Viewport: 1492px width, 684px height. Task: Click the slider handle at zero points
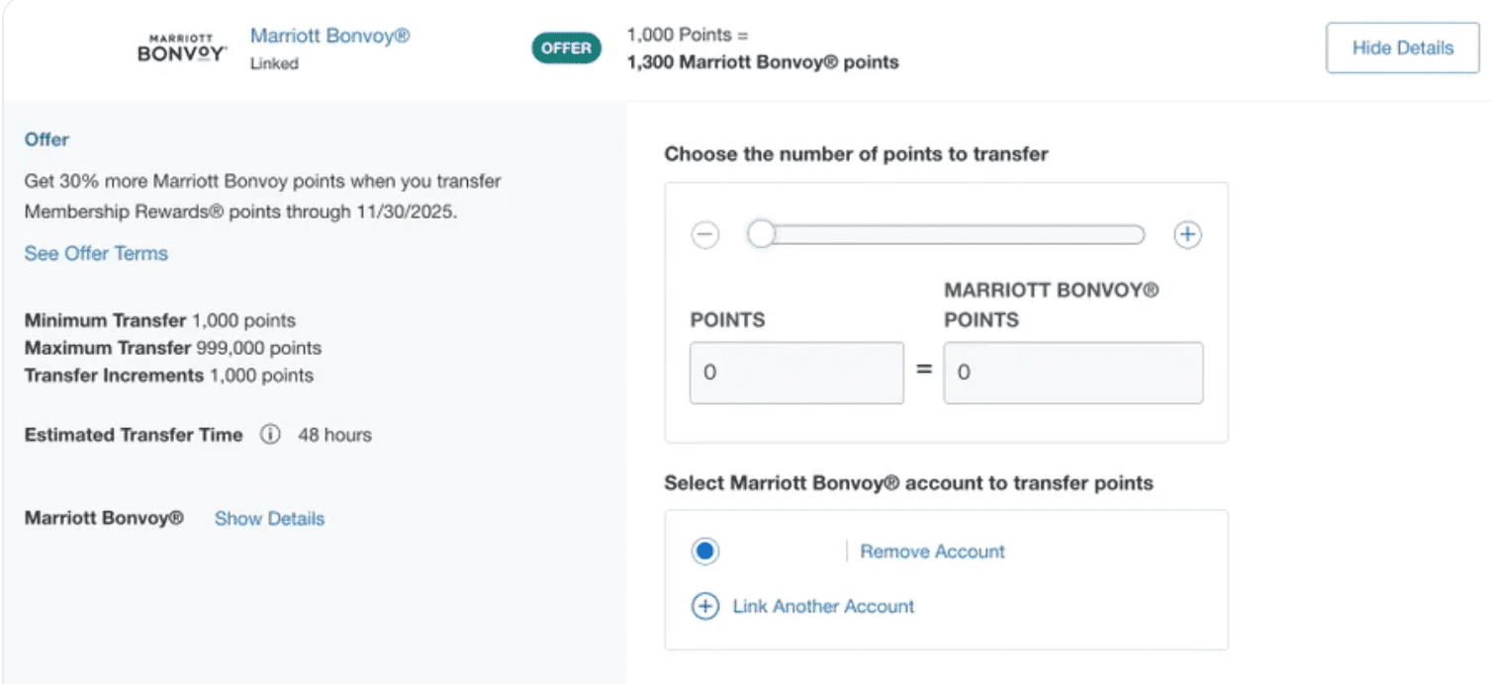[762, 234]
